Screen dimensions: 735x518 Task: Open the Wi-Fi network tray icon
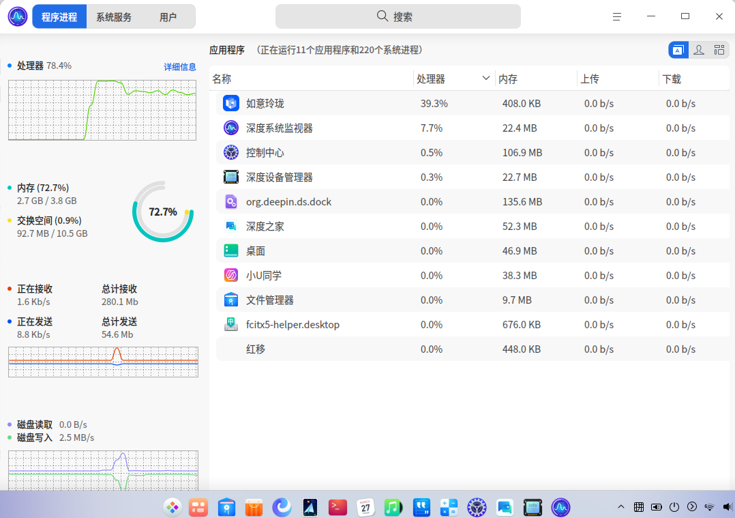click(709, 506)
